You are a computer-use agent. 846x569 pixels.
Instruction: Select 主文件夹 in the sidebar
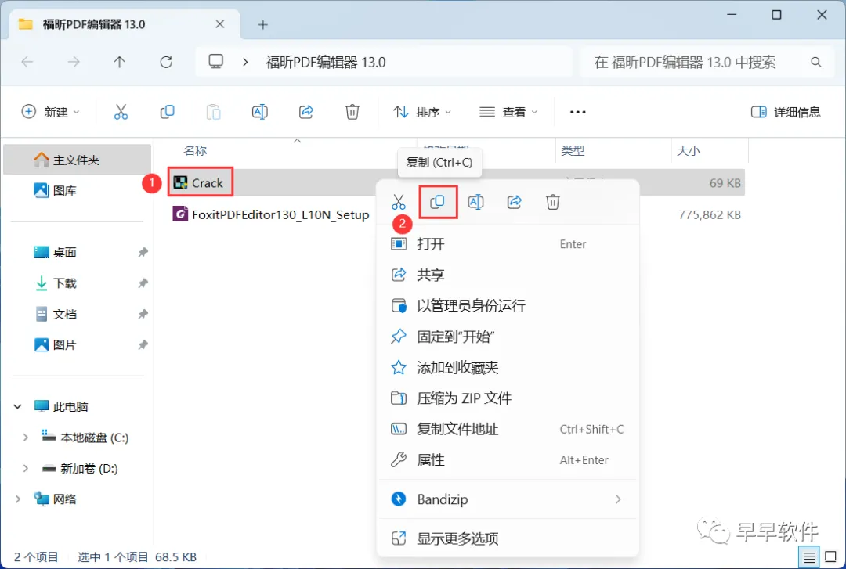coord(77,160)
